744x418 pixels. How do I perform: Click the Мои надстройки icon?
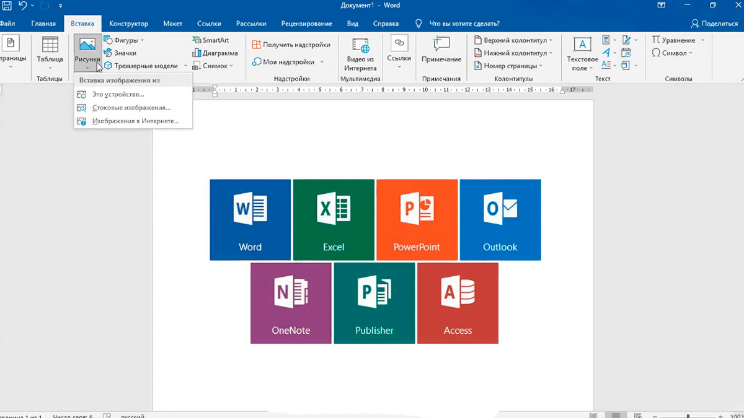[257, 62]
